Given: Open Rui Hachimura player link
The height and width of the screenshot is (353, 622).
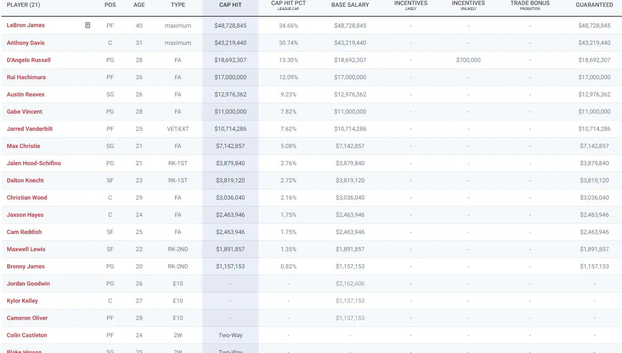Looking at the screenshot, I should [26, 77].
